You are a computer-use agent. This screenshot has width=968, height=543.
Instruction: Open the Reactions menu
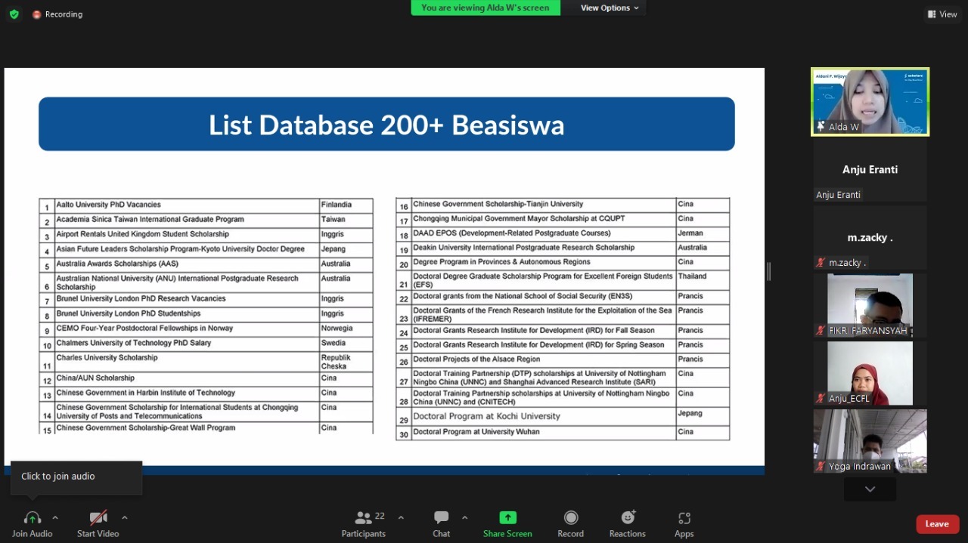coord(628,523)
